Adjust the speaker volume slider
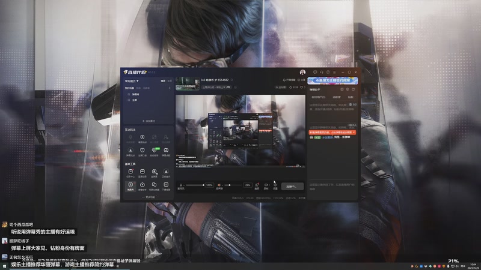The height and width of the screenshot is (270, 481). click(233, 185)
